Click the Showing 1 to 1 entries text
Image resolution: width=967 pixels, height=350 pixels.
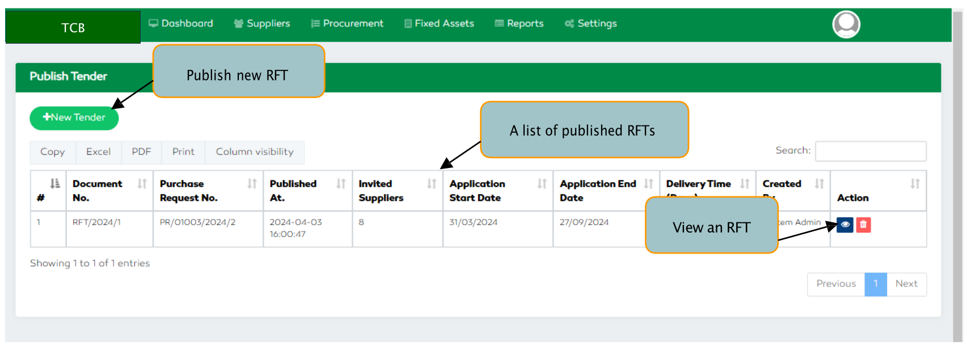90,263
